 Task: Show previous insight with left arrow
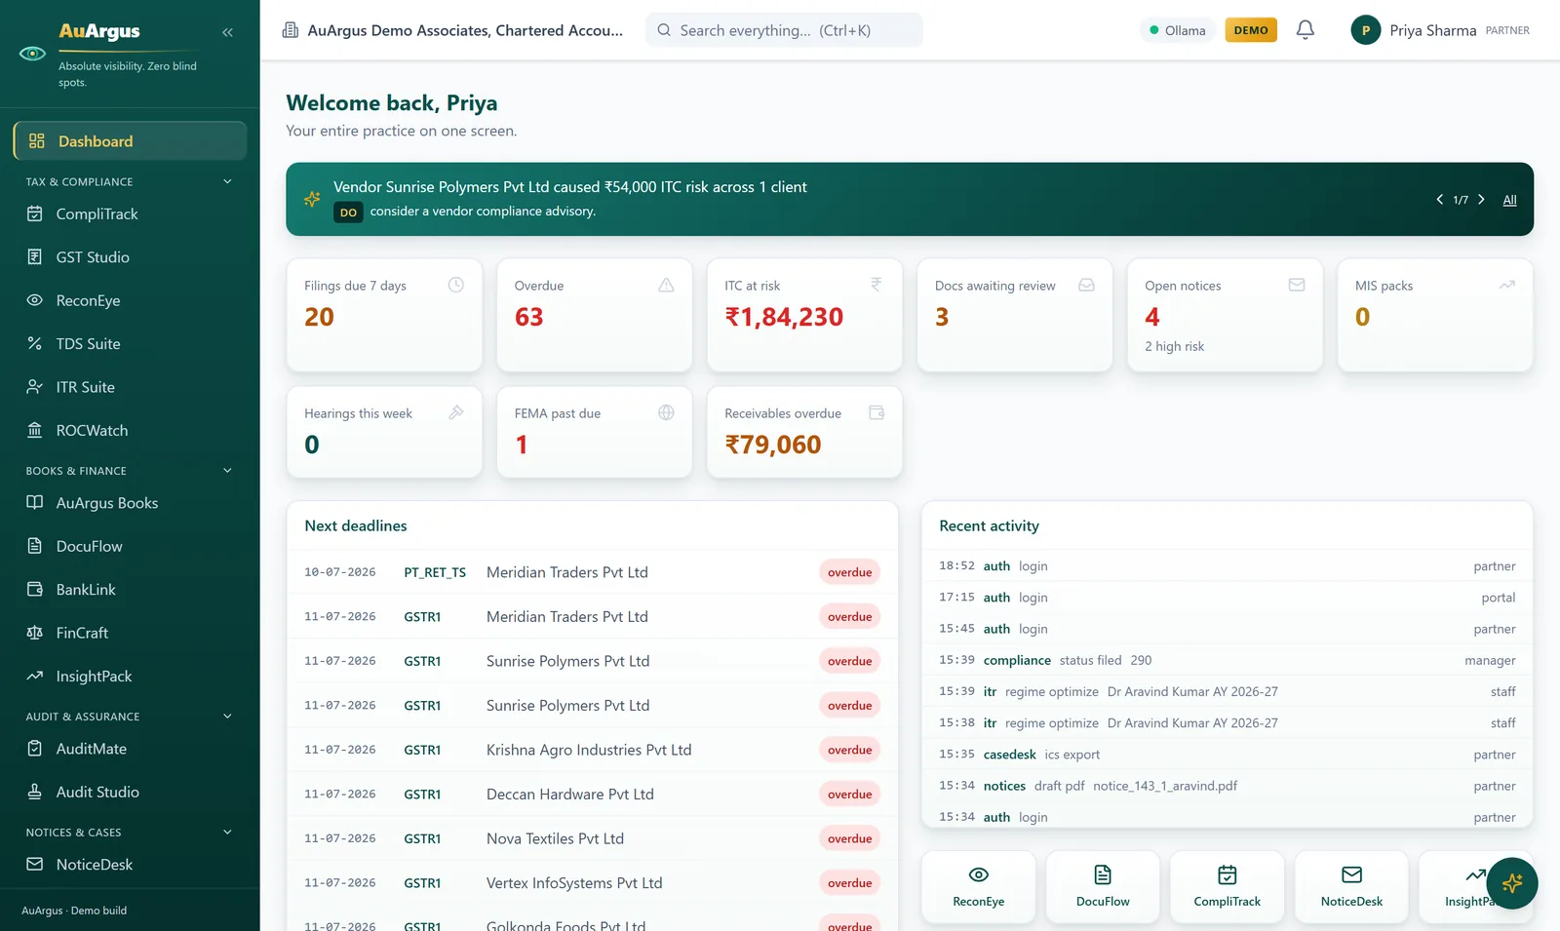point(1439,199)
